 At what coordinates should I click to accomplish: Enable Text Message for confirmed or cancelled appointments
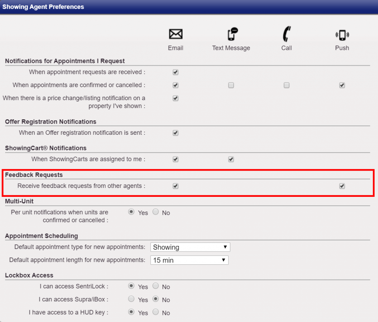coord(231,85)
